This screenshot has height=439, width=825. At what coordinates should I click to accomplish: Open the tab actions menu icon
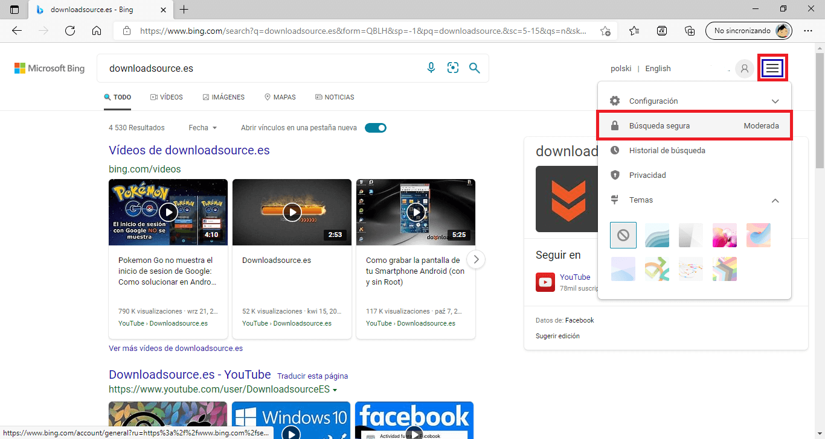point(14,10)
